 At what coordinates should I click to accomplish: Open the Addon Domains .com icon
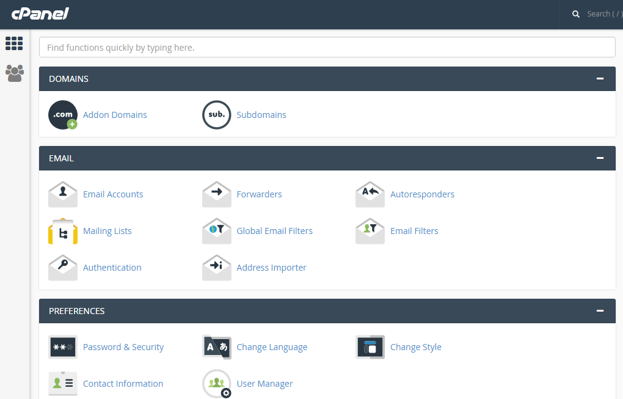pyautogui.click(x=63, y=115)
